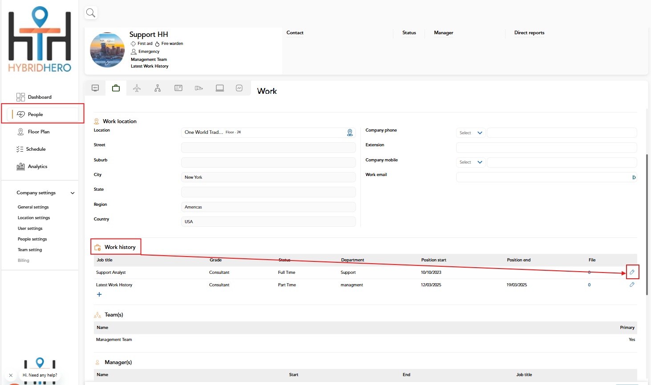The width and height of the screenshot is (651, 385).
Task: Click the First aid cross icon
Action: 133,44
